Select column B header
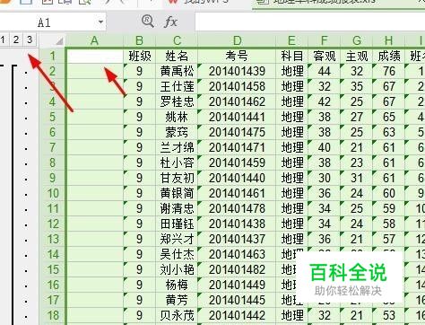The height and width of the screenshot is (325, 425). (x=139, y=40)
